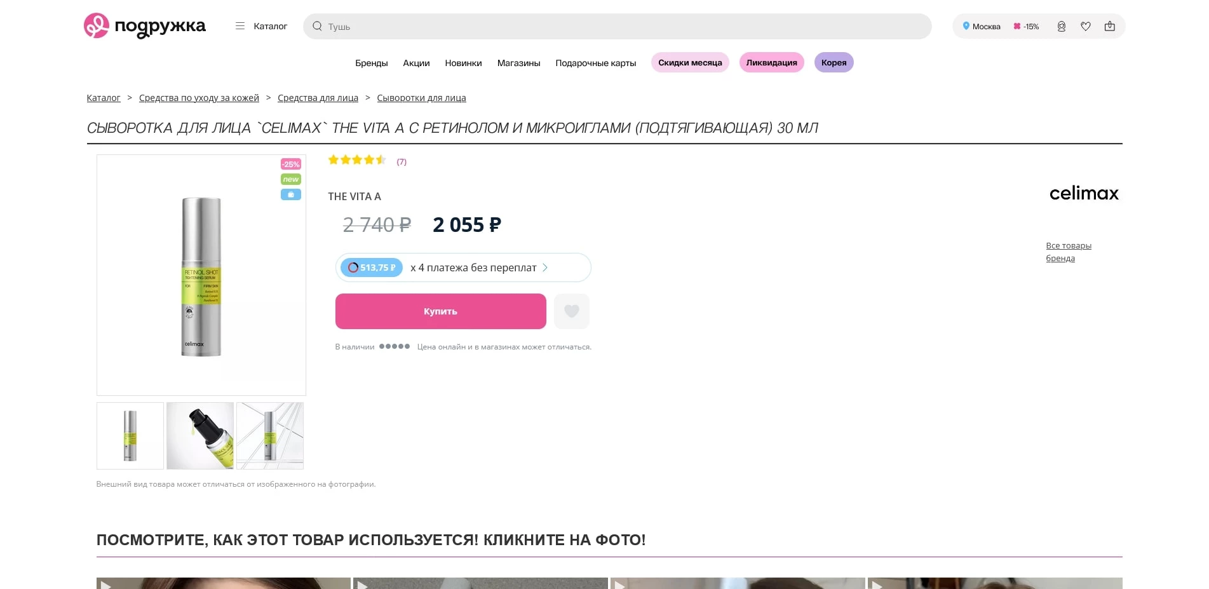
Task: Open Скидки месяца section
Action: [x=690, y=62]
